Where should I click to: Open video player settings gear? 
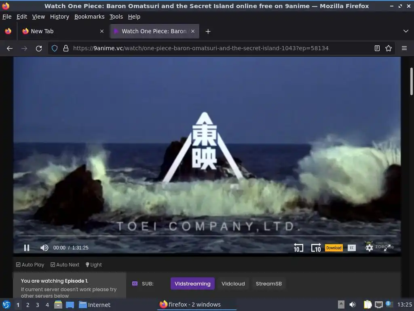pyautogui.click(x=369, y=248)
